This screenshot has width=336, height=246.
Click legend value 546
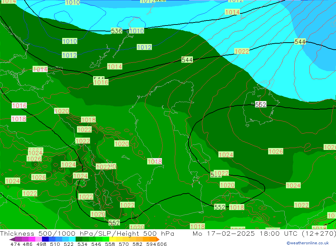pos(96,244)
